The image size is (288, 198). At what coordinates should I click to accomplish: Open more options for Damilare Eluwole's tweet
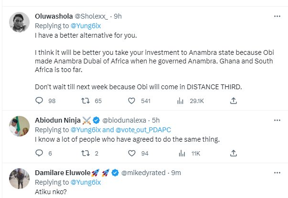[x=277, y=172]
